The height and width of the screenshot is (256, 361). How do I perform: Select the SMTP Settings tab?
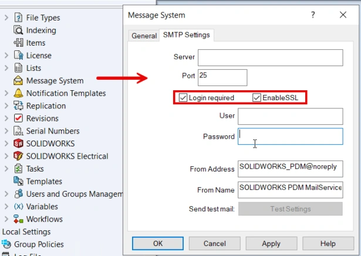[187, 35]
